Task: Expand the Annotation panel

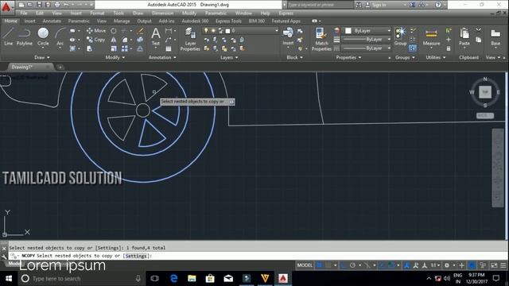Action: click(x=162, y=57)
